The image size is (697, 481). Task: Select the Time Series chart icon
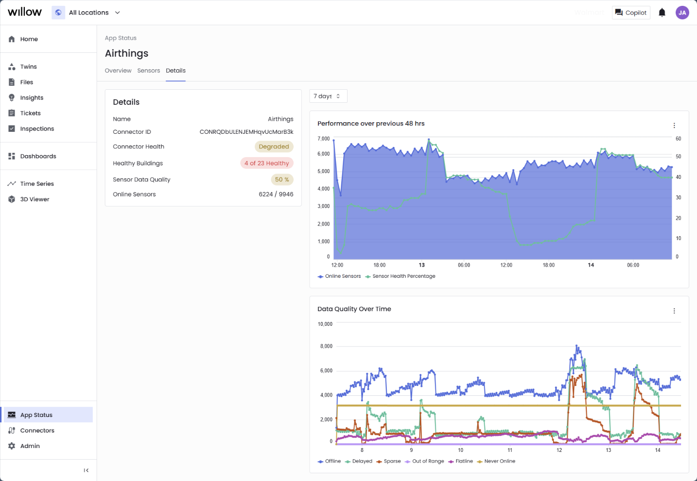[11, 183]
